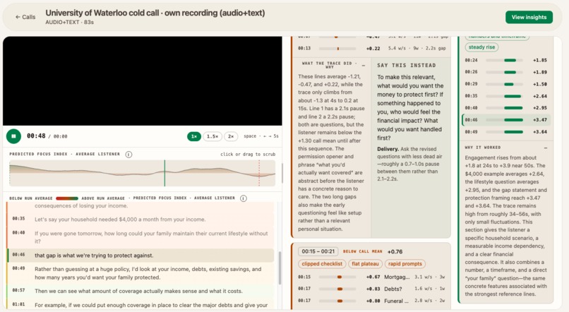Viewport: 569px width, 312px height.
Task: Select the 00:40 row scoring +2.95
Action: (x=506, y=108)
